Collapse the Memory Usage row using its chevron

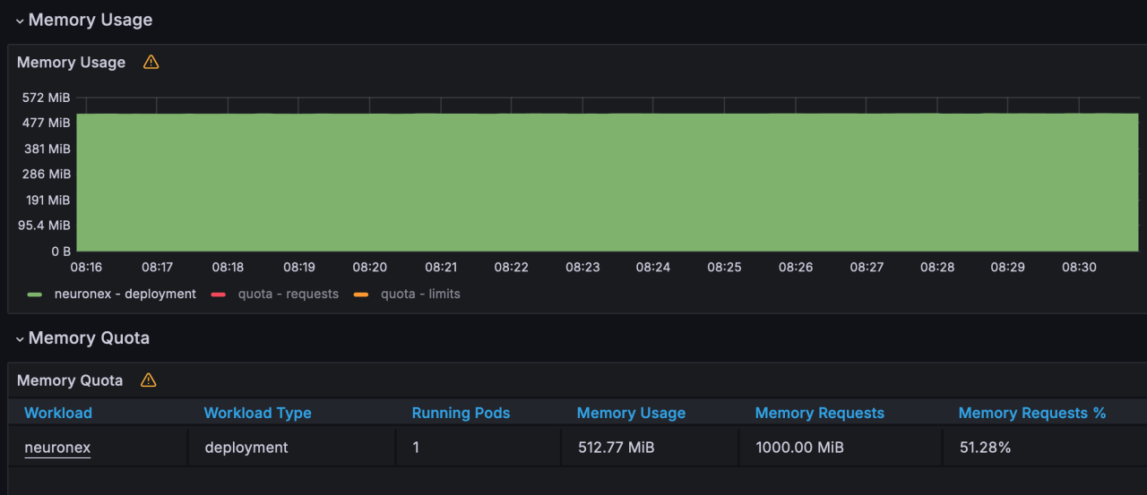click(x=19, y=21)
